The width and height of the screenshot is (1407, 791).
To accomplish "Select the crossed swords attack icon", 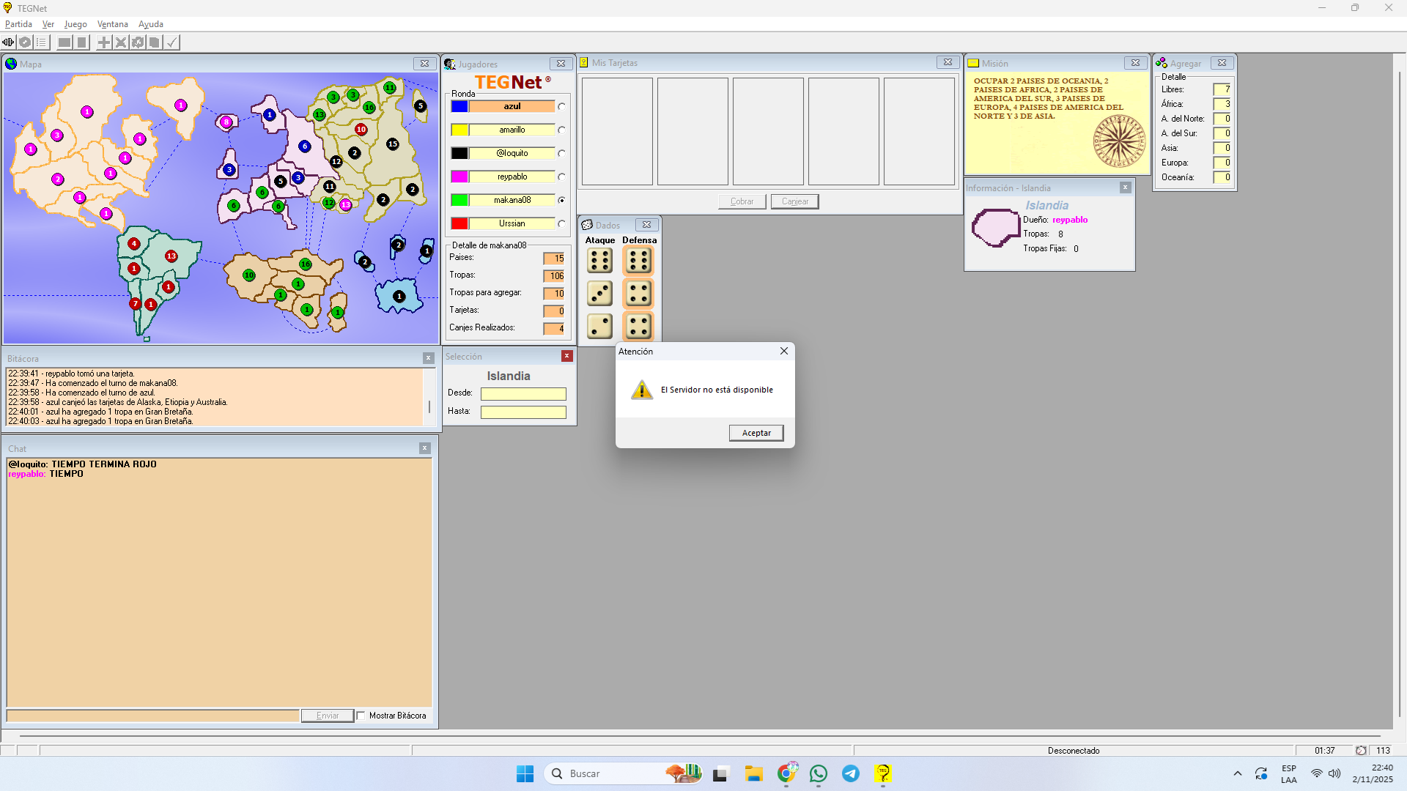I will (x=121, y=42).
